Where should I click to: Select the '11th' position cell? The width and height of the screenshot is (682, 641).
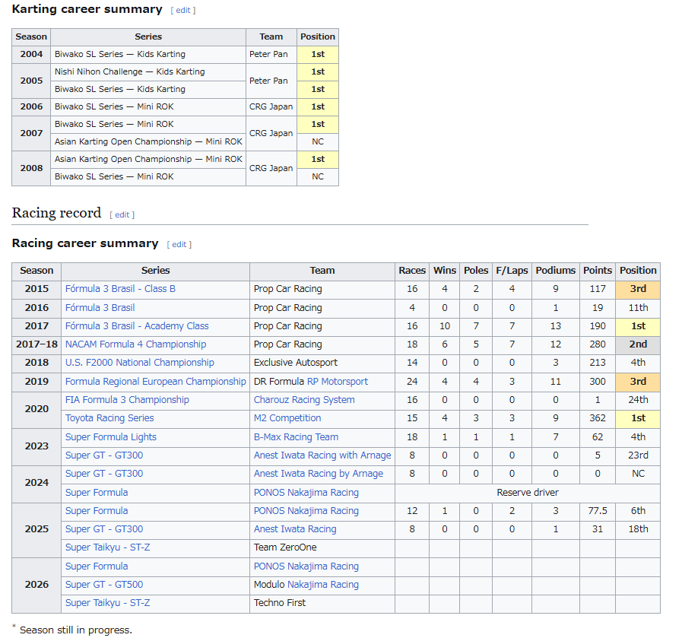click(638, 308)
